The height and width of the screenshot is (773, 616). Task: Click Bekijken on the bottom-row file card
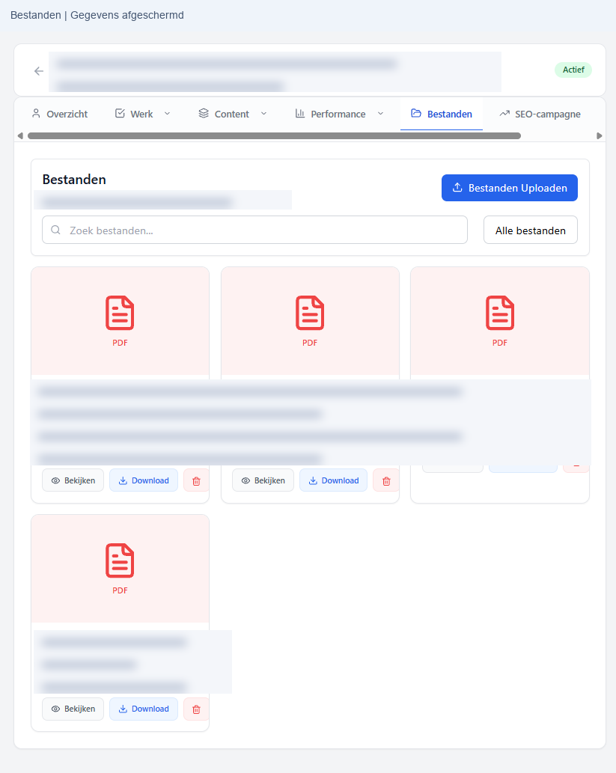[73, 709]
